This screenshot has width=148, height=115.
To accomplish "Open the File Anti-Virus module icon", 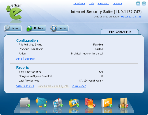I will pyautogui.click(x=25, y=102).
